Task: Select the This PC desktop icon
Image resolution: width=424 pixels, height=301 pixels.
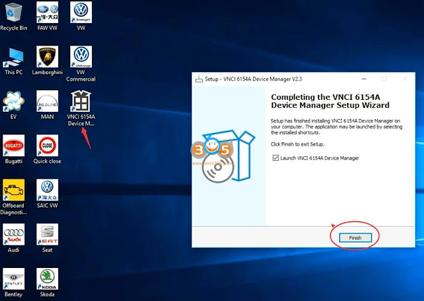Action: 13,61
